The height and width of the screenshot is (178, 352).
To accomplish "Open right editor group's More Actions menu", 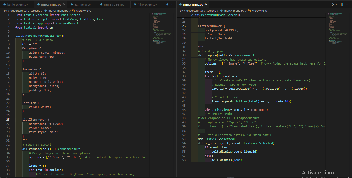I will (x=347, y=4).
